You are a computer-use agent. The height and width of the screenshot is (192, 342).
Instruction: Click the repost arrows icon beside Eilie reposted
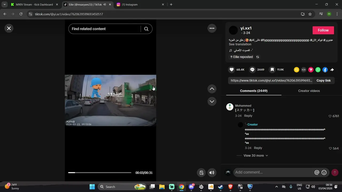tap(258, 57)
